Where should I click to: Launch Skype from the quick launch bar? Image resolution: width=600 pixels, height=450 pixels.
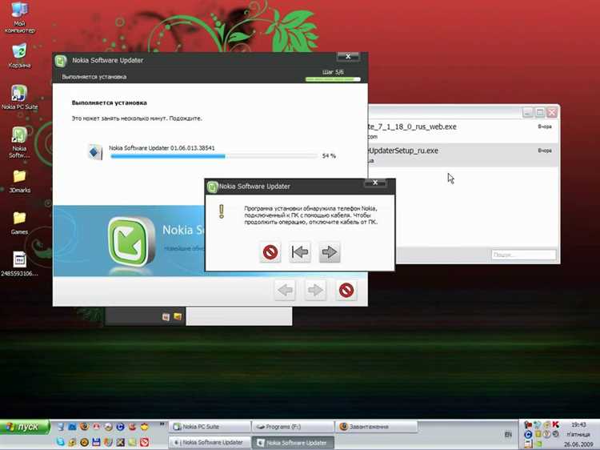(x=60, y=442)
